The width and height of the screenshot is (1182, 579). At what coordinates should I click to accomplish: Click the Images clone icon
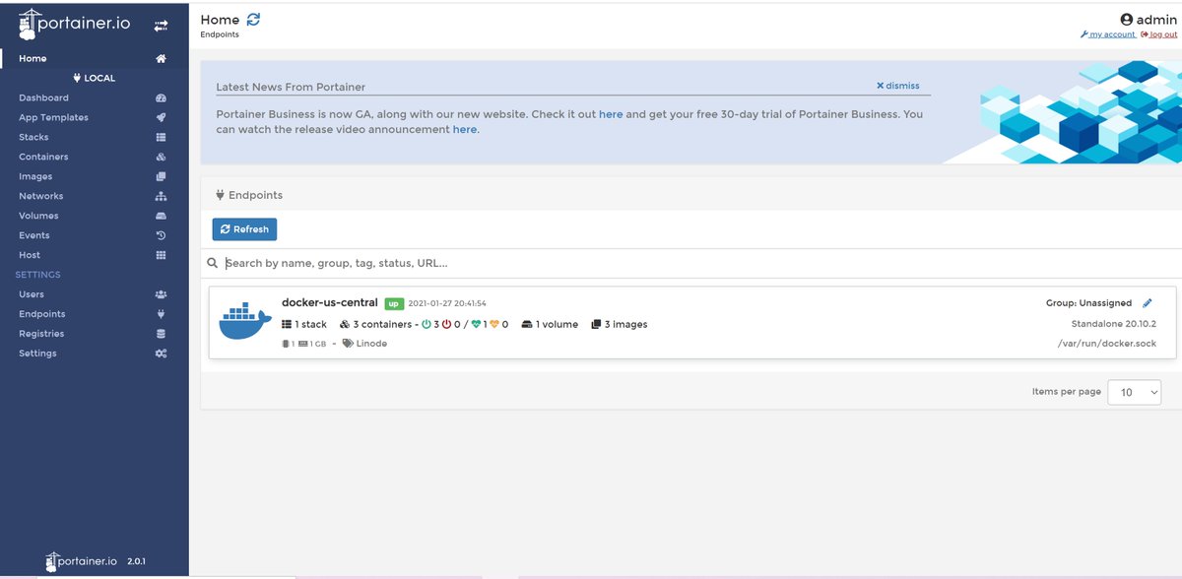pyautogui.click(x=161, y=176)
